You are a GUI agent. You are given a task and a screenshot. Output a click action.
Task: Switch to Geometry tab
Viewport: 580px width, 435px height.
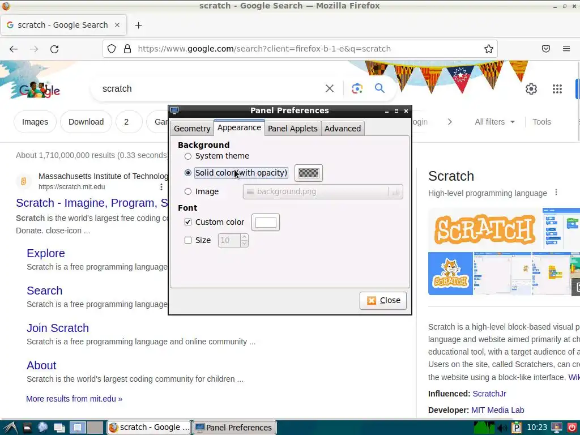coord(192,129)
